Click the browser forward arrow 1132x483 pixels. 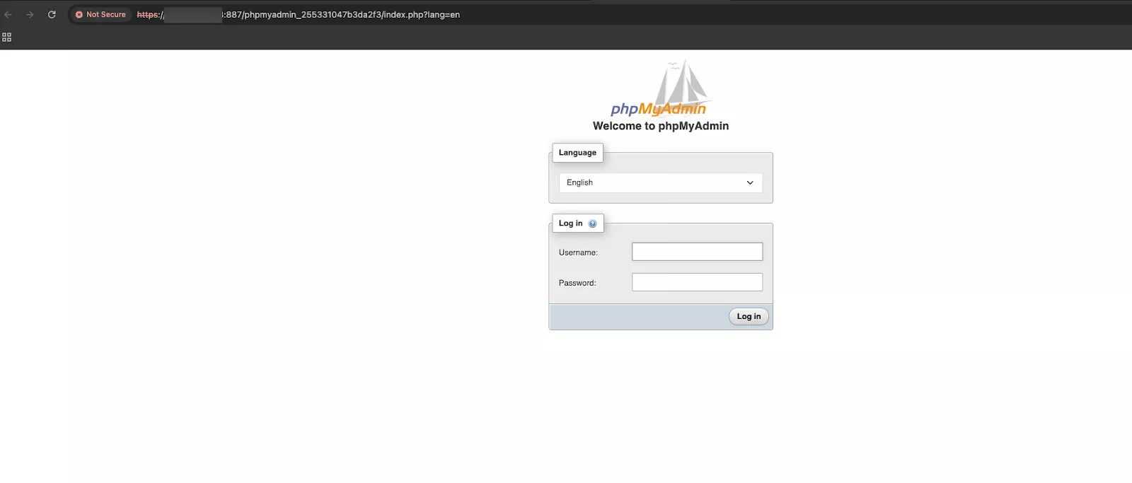tap(30, 14)
